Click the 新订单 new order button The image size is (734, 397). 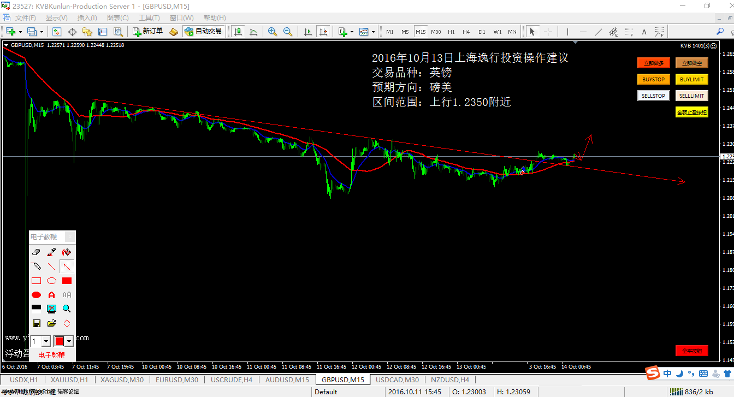tap(147, 32)
